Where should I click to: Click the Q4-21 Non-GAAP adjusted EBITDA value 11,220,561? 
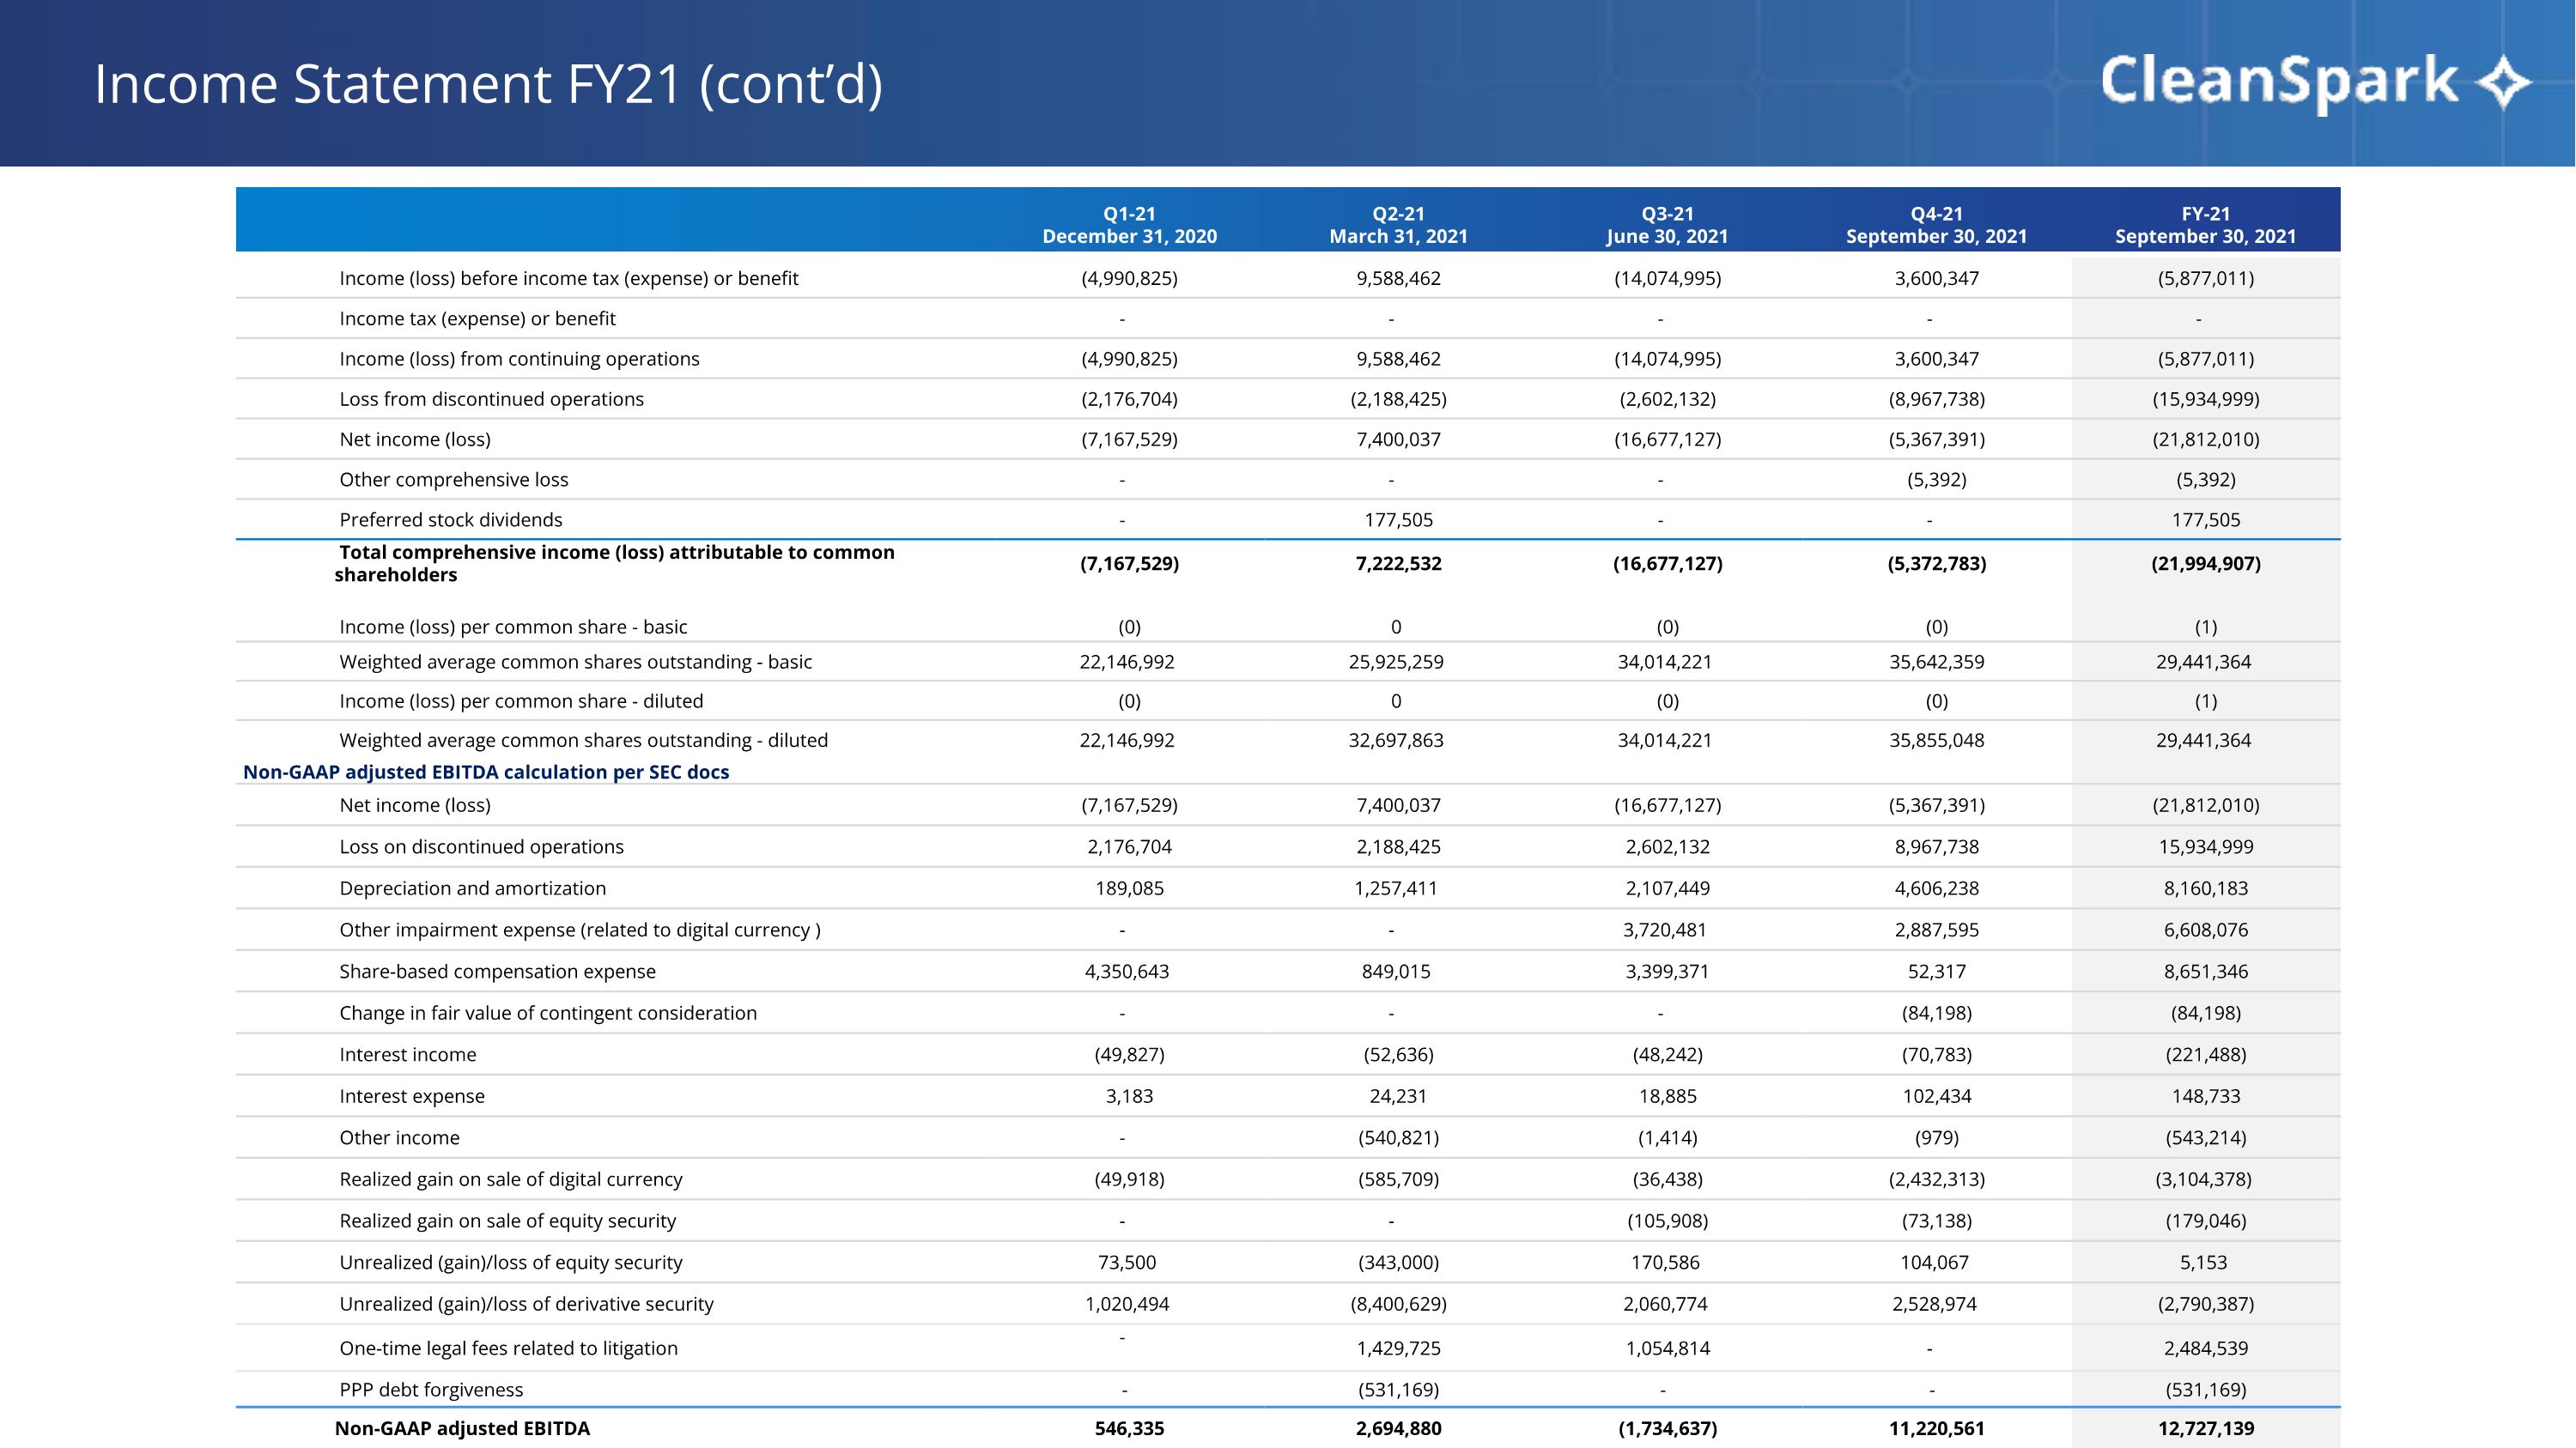point(1936,1428)
